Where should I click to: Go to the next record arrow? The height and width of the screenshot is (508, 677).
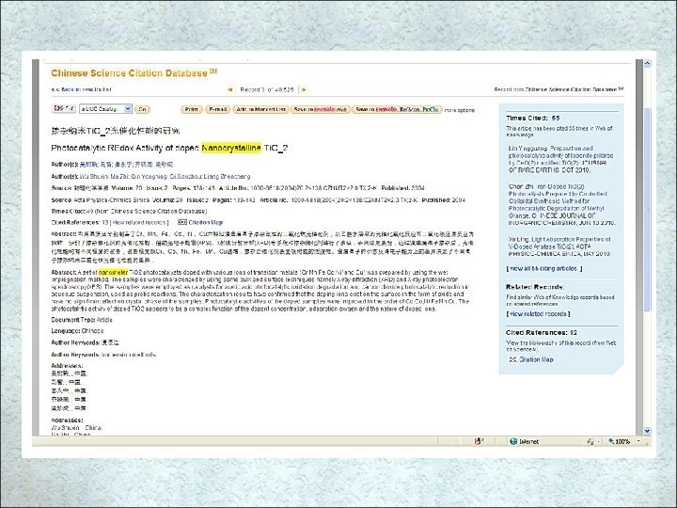click(x=304, y=89)
